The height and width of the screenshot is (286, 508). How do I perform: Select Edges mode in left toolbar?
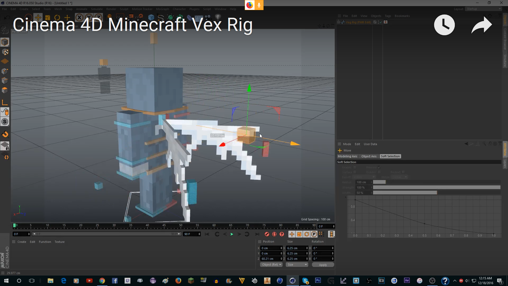tap(5, 81)
